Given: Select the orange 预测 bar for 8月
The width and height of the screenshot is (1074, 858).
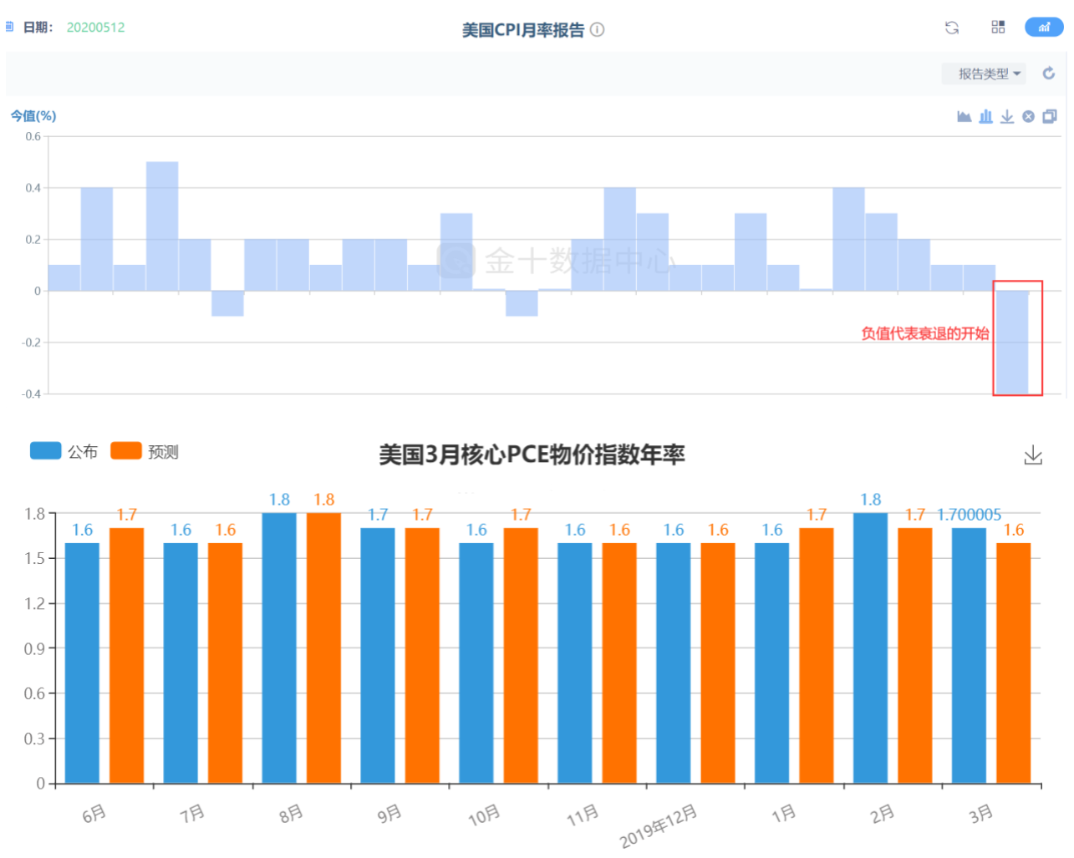Looking at the screenshot, I should [x=324, y=648].
